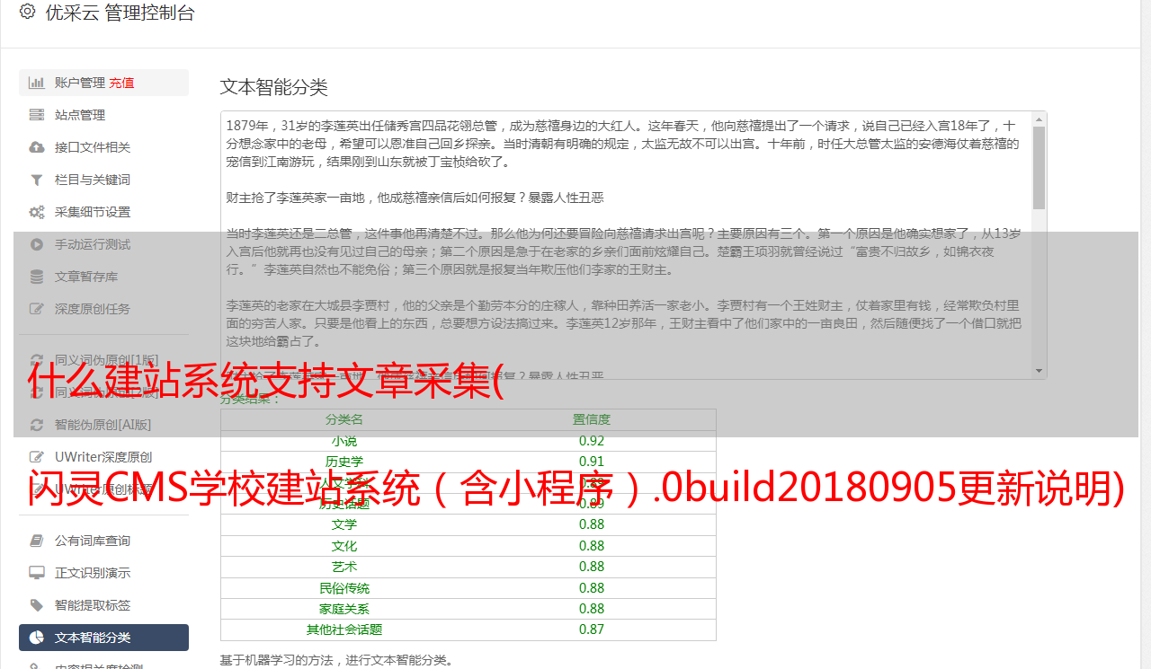The height and width of the screenshot is (669, 1151).
Task: Click the database icon for 文章暂存库
Action: 37,277
